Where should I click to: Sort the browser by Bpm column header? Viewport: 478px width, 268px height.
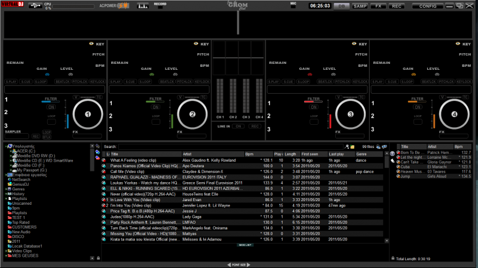[x=259, y=154]
